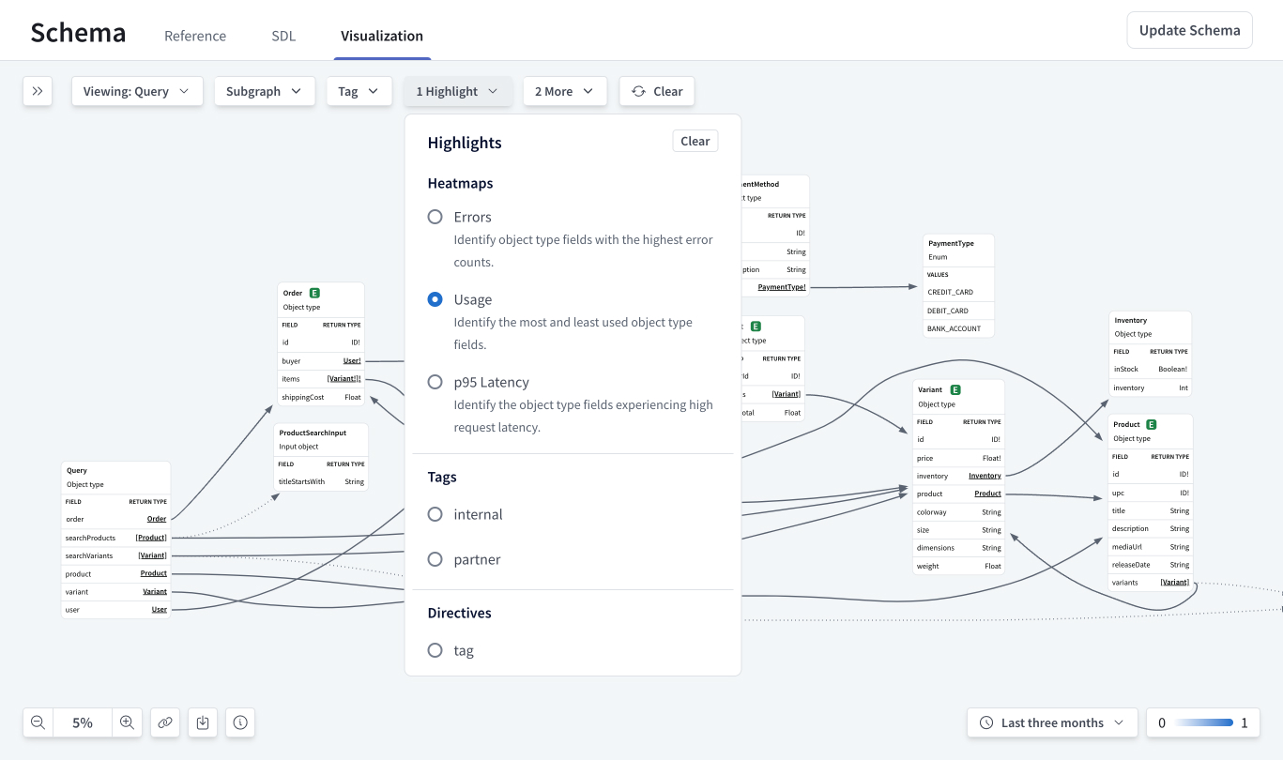Select the Errors heatmap option
Screen dimensions: 1283x760
coord(435,217)
